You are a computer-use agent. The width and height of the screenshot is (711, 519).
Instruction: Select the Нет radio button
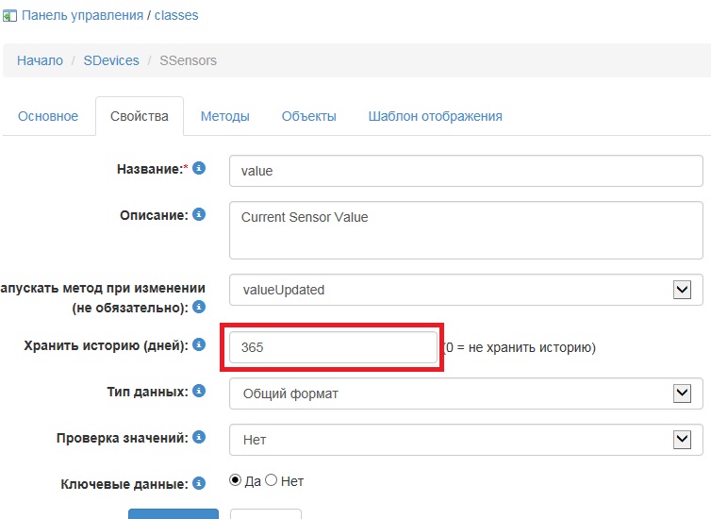(x=272, y=480)
